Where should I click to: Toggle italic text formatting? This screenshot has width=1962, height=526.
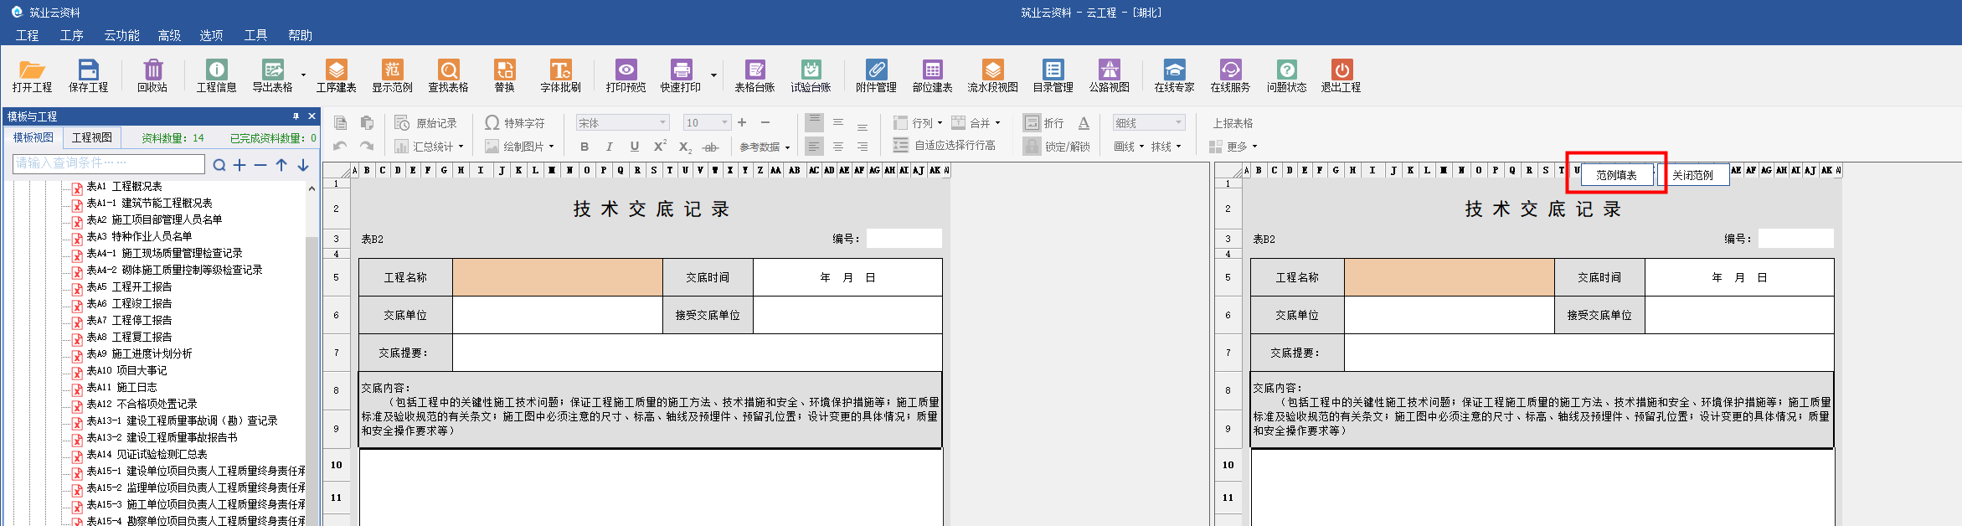pos(609,147)
